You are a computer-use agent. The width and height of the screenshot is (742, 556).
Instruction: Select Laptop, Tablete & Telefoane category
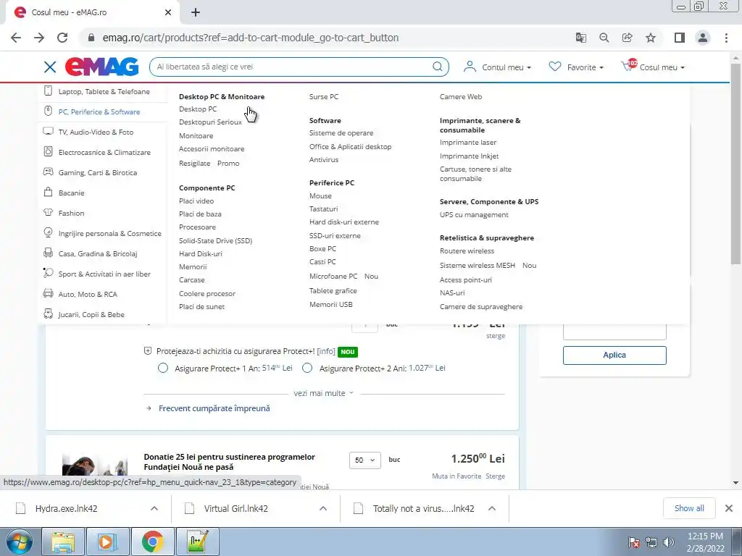click(x=104, y=92)
